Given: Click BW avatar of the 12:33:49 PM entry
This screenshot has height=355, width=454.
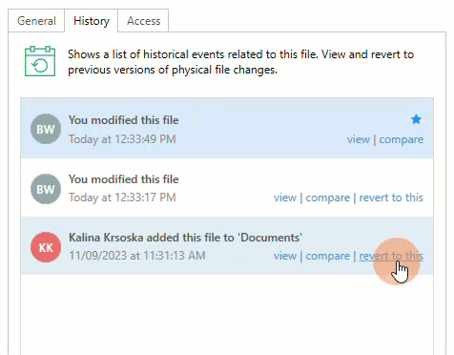Looking at the screenshot, I should [46, 129].
